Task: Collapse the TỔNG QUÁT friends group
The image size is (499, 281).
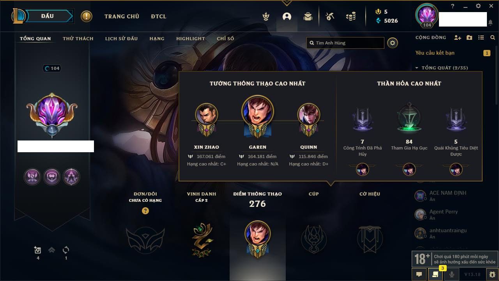Action: tap(442, 68)
